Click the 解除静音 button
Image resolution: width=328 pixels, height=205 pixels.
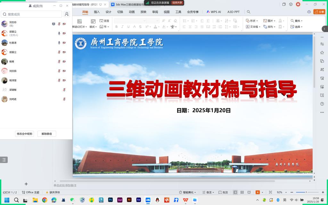[47, 134]
